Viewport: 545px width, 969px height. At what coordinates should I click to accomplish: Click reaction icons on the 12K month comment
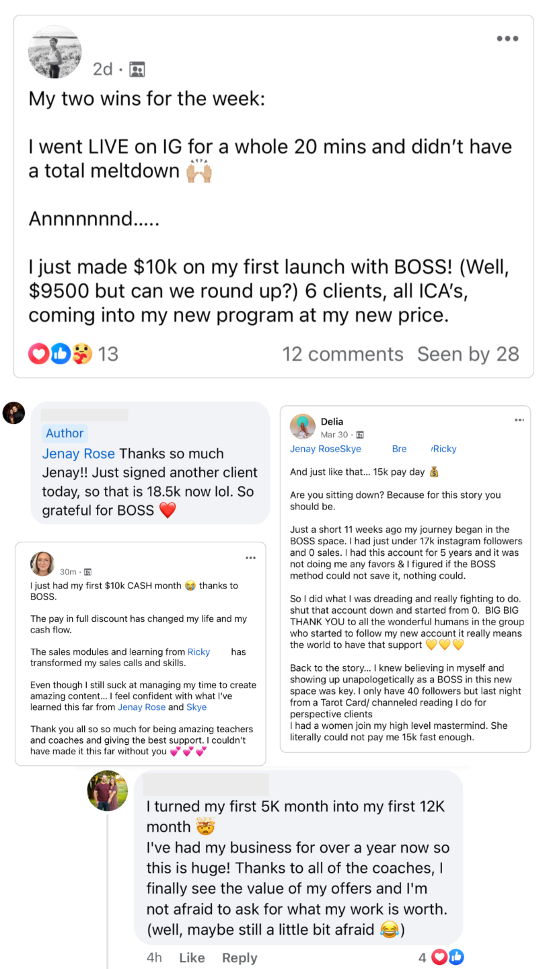pyautogui.click(x=447, y=957)
